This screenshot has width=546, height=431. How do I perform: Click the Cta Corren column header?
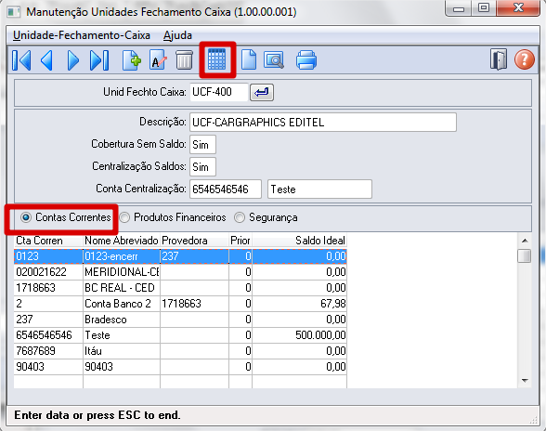click(x=48, y=241)
